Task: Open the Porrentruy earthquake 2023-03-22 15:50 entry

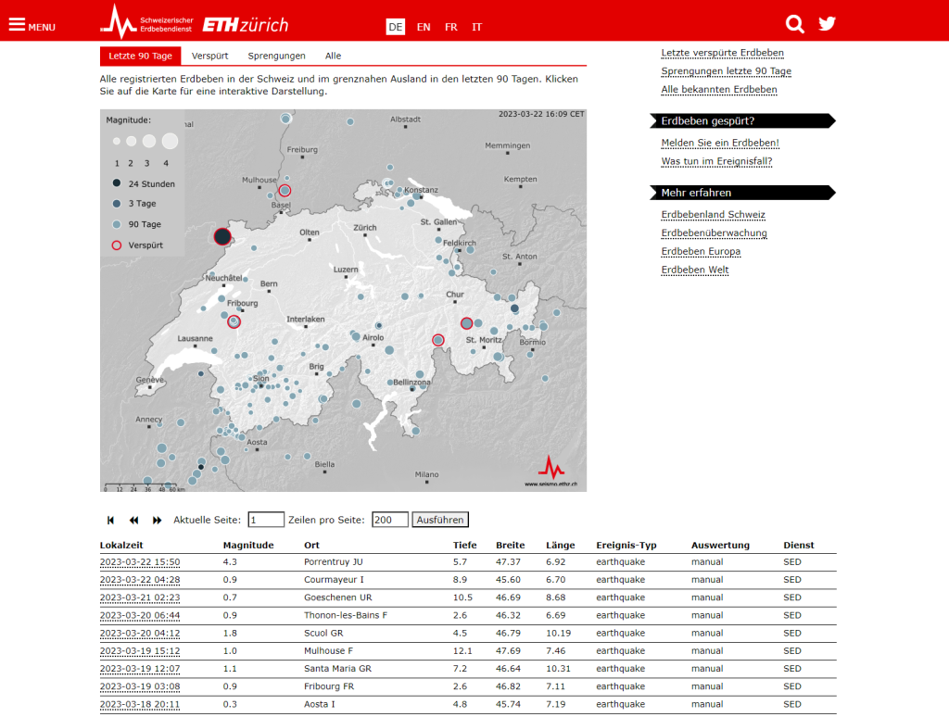Action: [140, 562]
